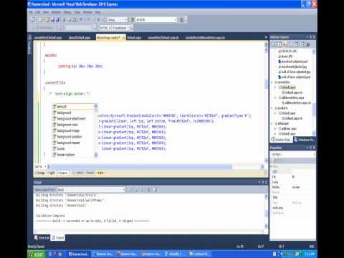This screenshot has width=344, height=258.
Task: Click the Save icon in the toolbar
Action: [52, 20]
